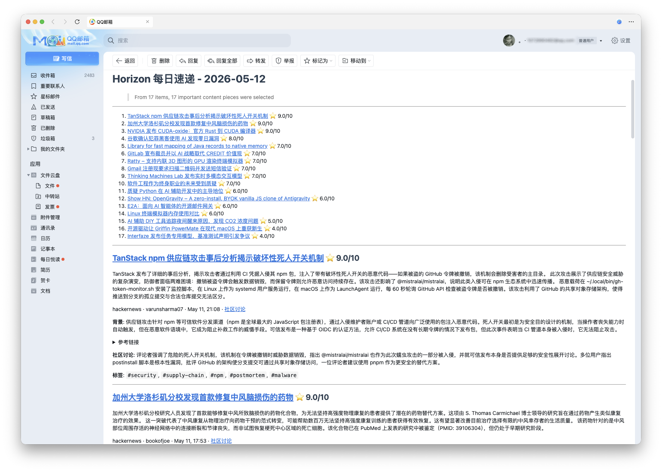
Task: Close the QQ邮箱 browser tab
Action: point(147,22)
